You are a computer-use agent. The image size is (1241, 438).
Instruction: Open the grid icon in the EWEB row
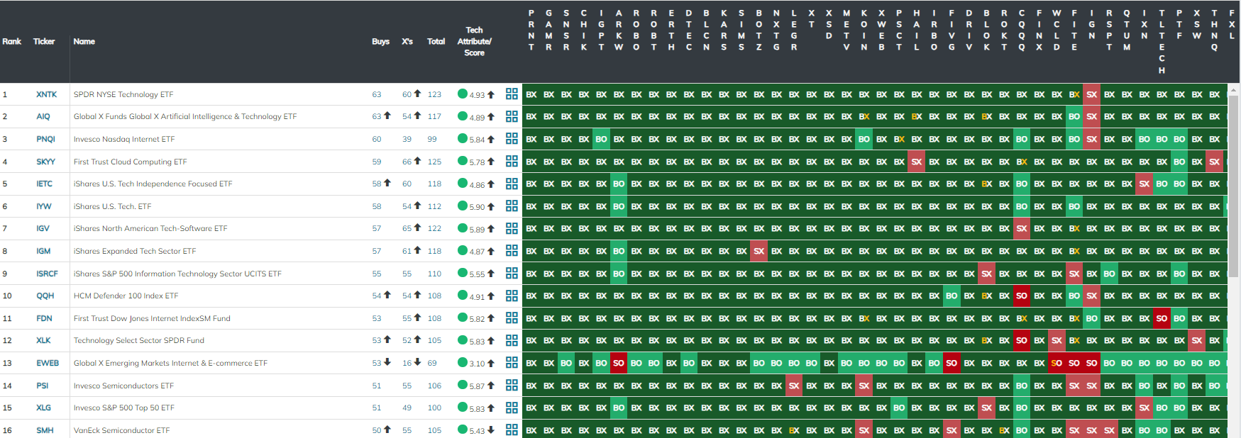coord(512,363)
